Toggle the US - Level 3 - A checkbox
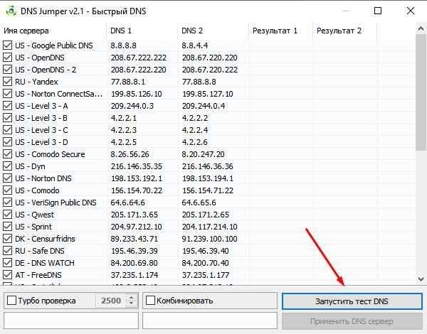The height and width of the screenshot is (334, 427). tap(7, 106)
